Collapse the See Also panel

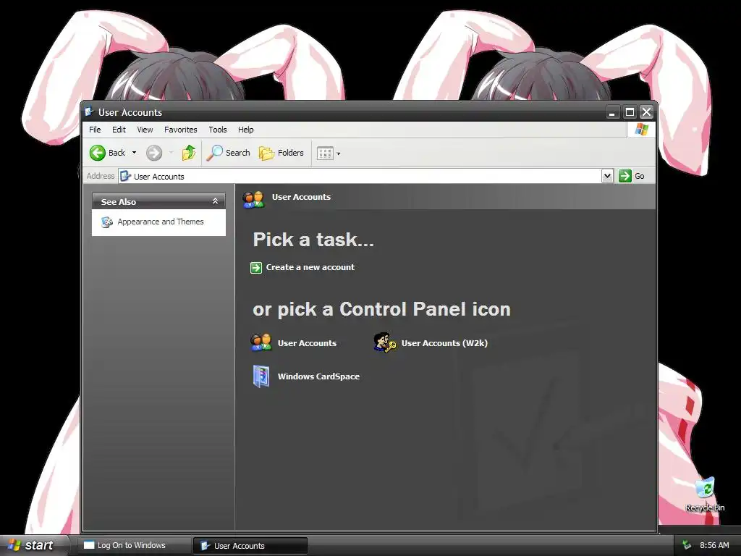215,201
